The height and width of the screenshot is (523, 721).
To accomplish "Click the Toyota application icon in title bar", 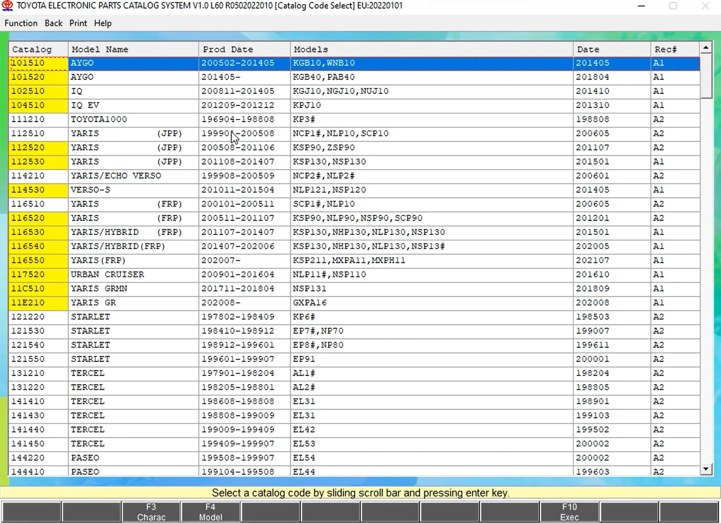I will coord(7,6).
